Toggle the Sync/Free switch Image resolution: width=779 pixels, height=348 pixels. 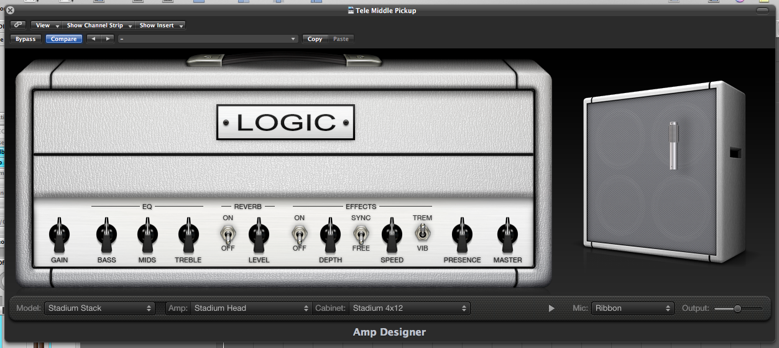click(x=361, y=234)
